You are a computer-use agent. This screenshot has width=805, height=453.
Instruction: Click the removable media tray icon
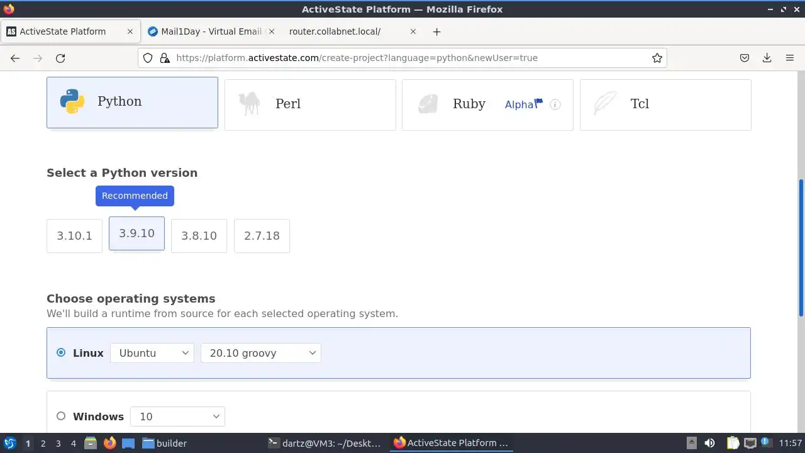point(691,443)
